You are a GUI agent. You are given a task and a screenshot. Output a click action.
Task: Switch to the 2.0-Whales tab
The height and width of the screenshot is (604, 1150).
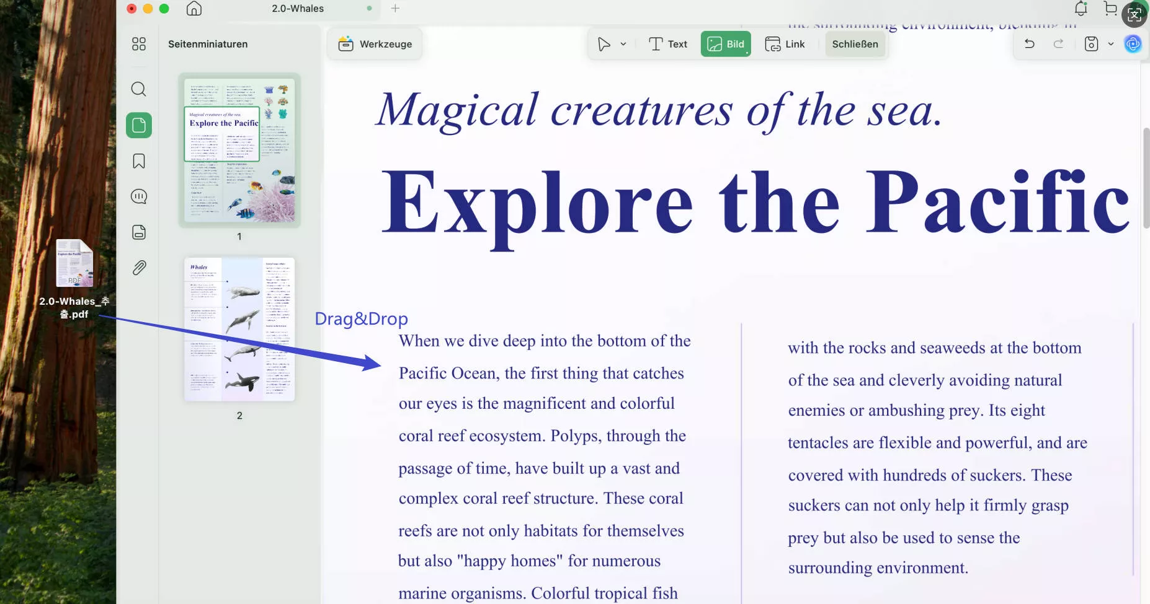click(298, 9)
